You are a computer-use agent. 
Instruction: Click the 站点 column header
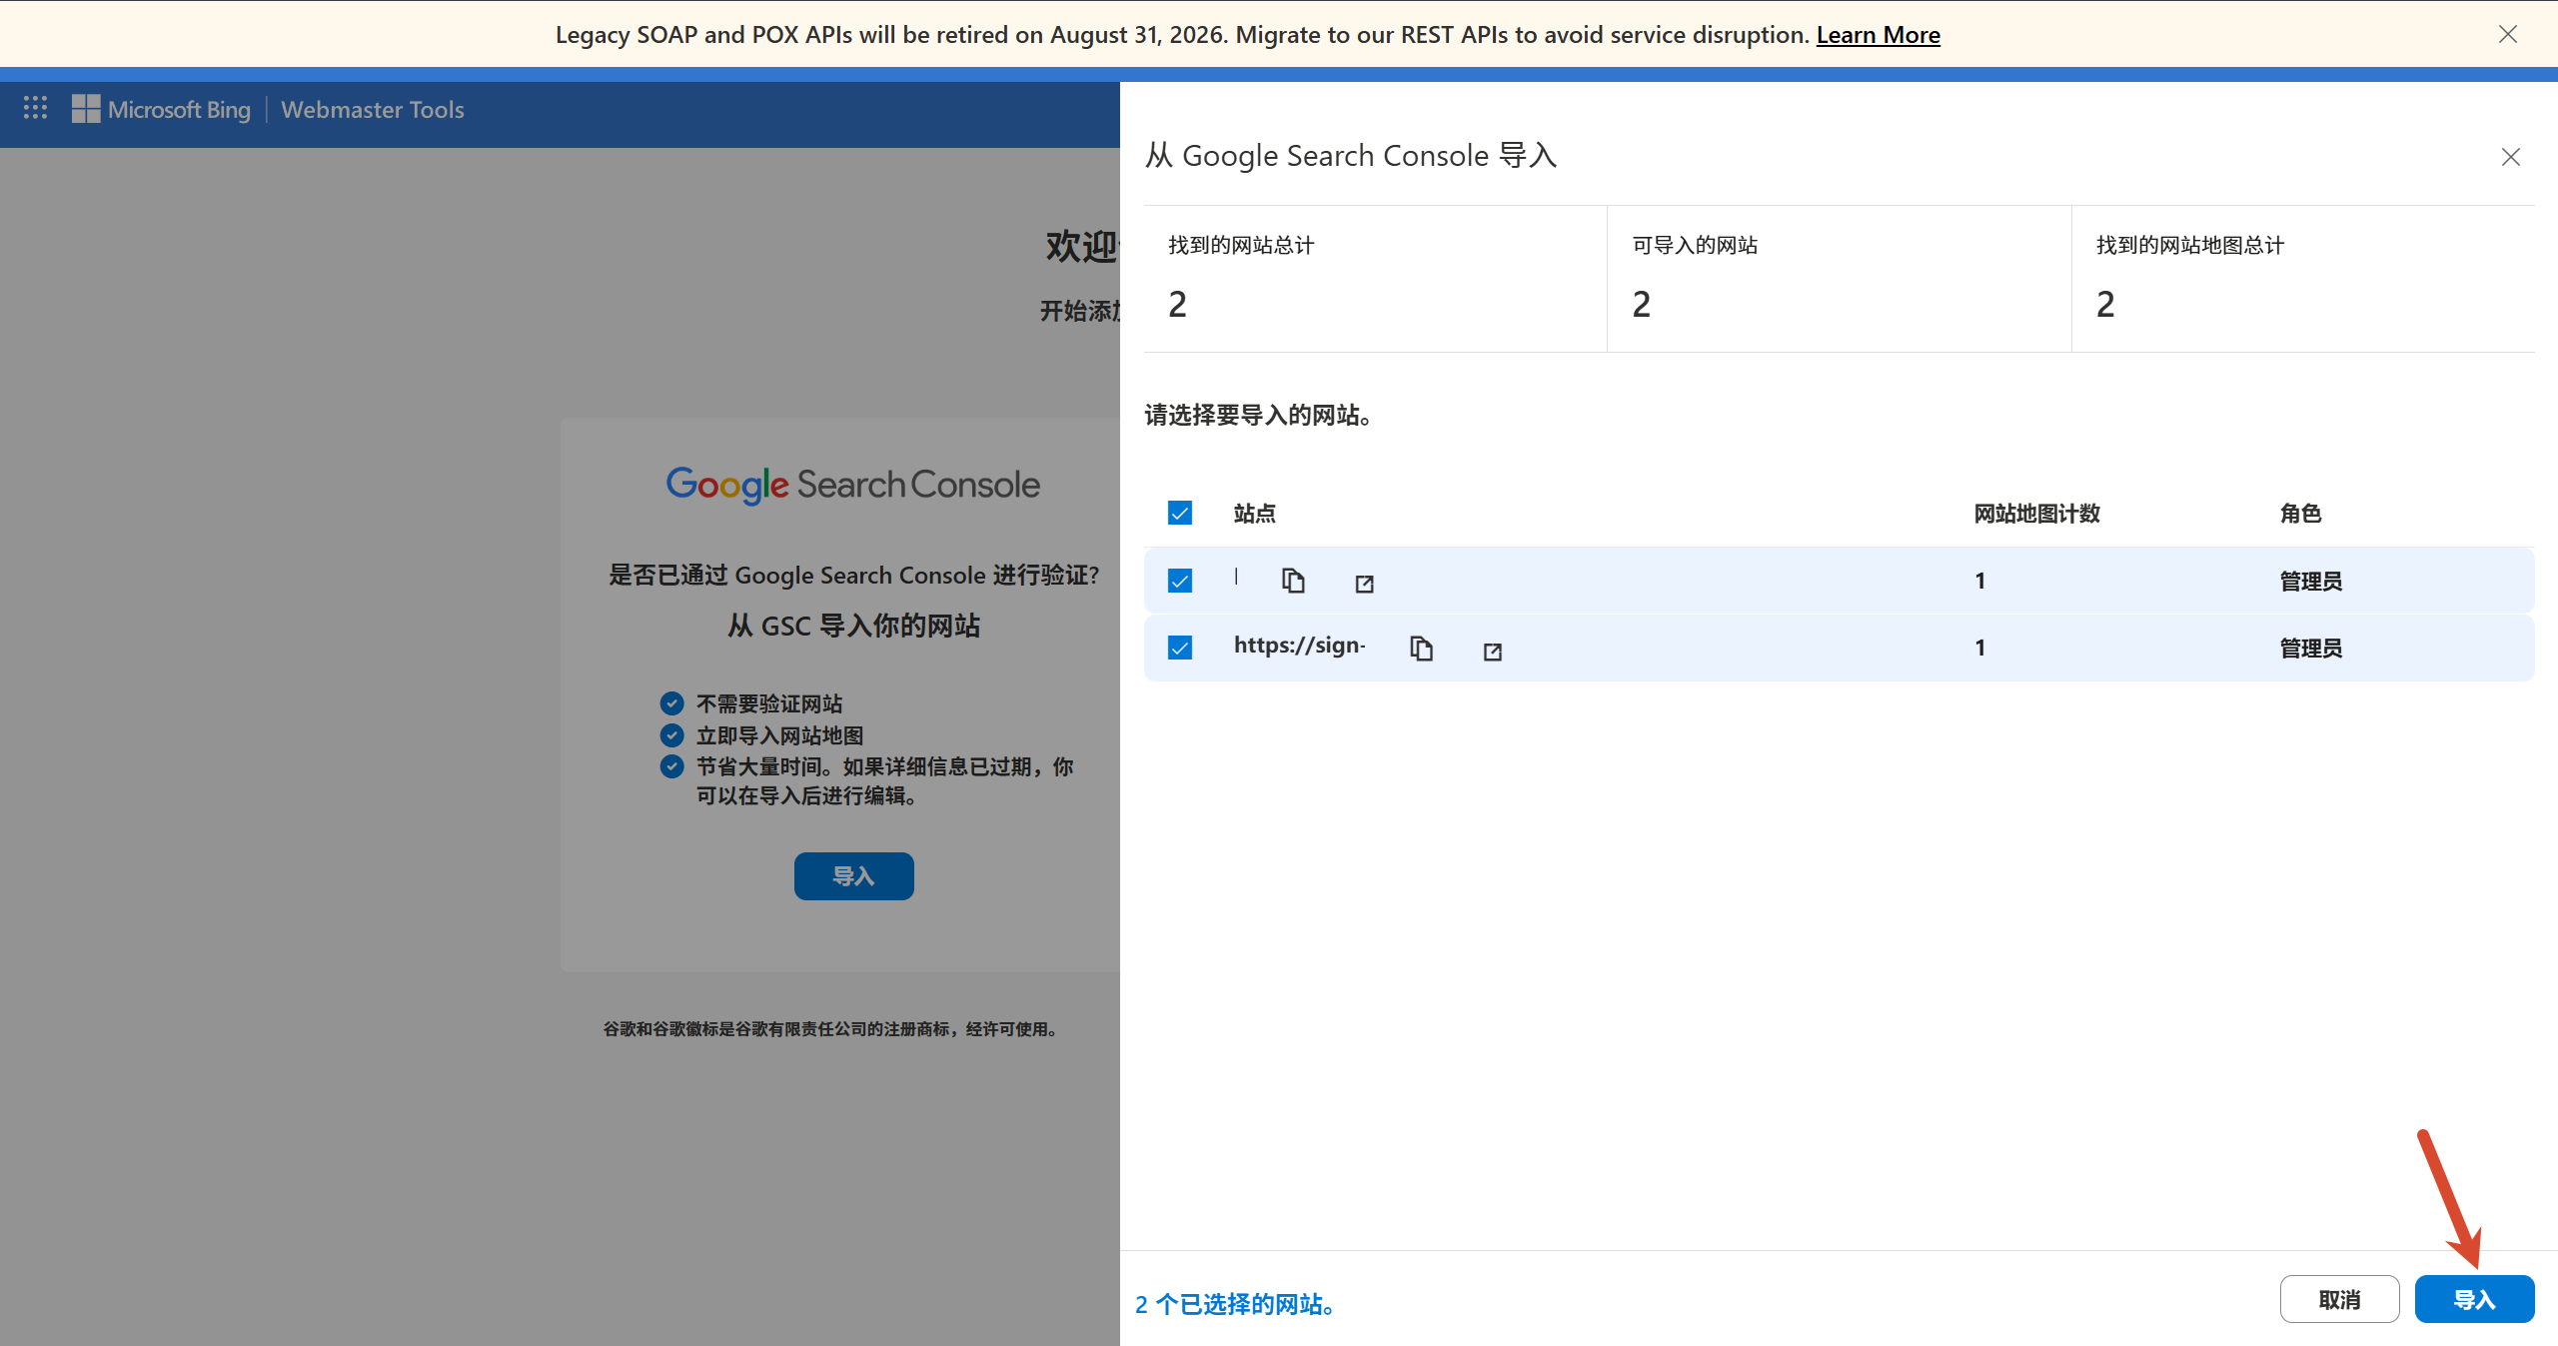[x=1254, y=514]
